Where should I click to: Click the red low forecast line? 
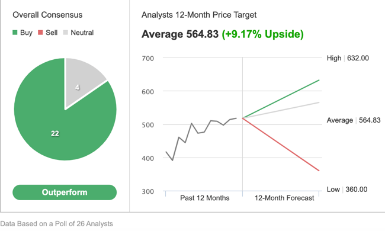(x=281, y=145)
